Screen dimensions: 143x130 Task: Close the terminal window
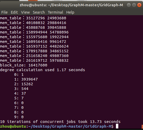click(139, 5)
